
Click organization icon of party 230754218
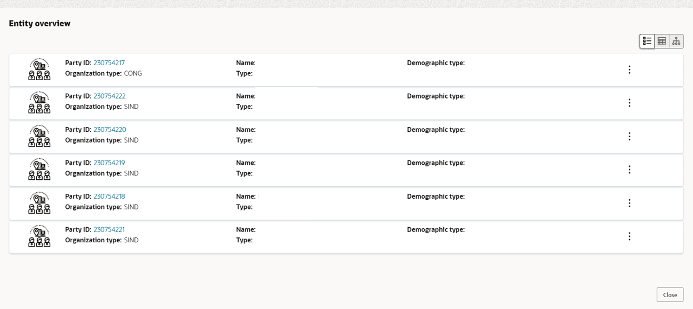tap(39, 203)
